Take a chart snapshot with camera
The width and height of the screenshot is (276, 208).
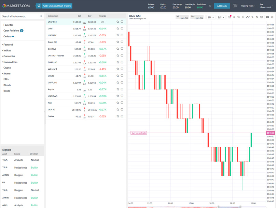tap(267, 17)
